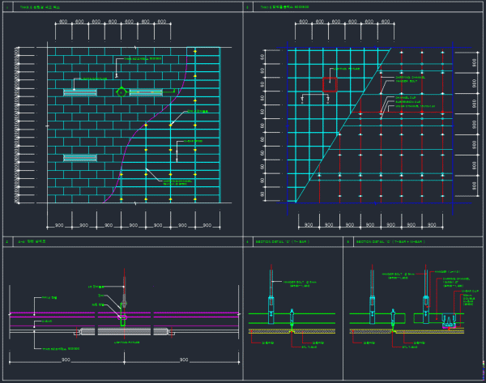This screenshot has height=383, width=486.
Task: Click the upper-left hatched light fixture rectangle
Action: (x=79, y=92)
